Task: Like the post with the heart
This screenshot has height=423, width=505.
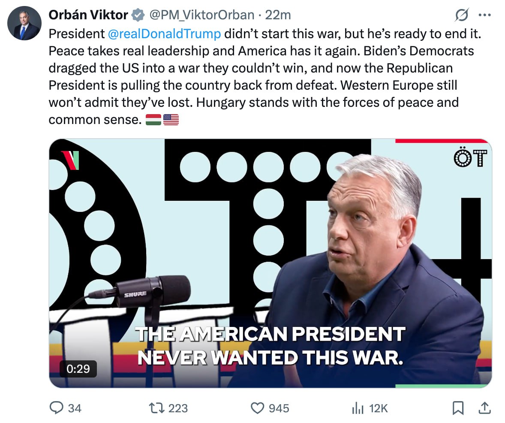Action: pyautogui.click(x=257, y=408)
